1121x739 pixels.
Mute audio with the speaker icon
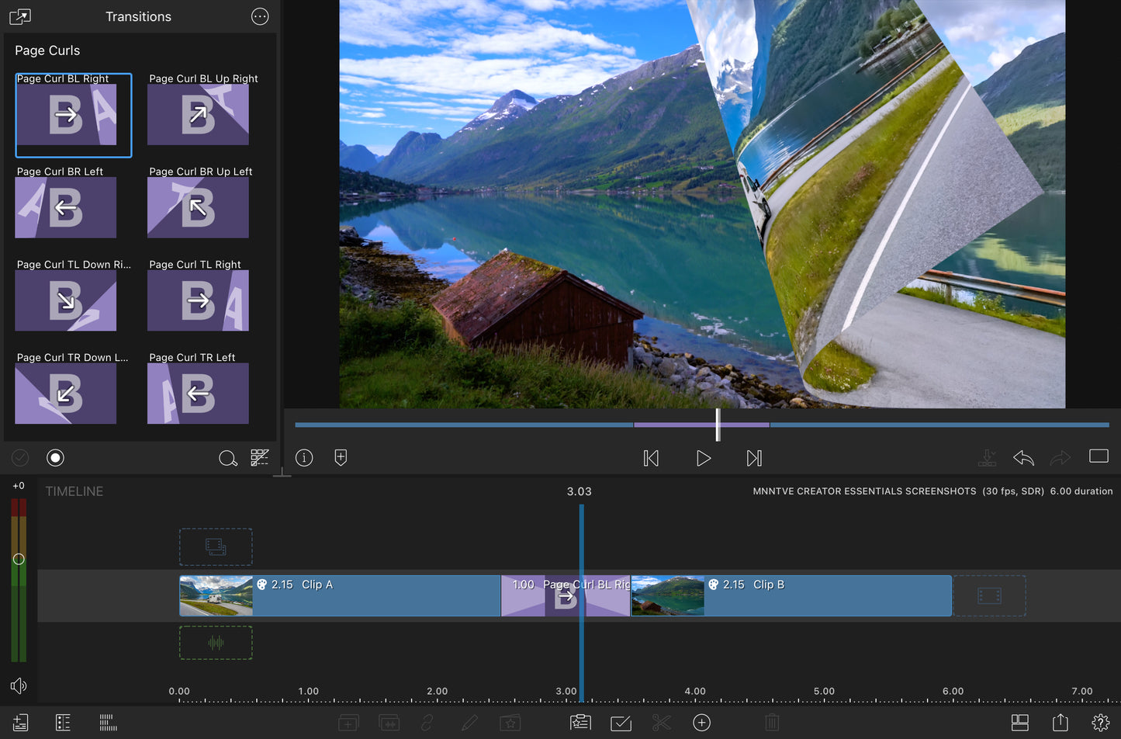click(19, 685)
